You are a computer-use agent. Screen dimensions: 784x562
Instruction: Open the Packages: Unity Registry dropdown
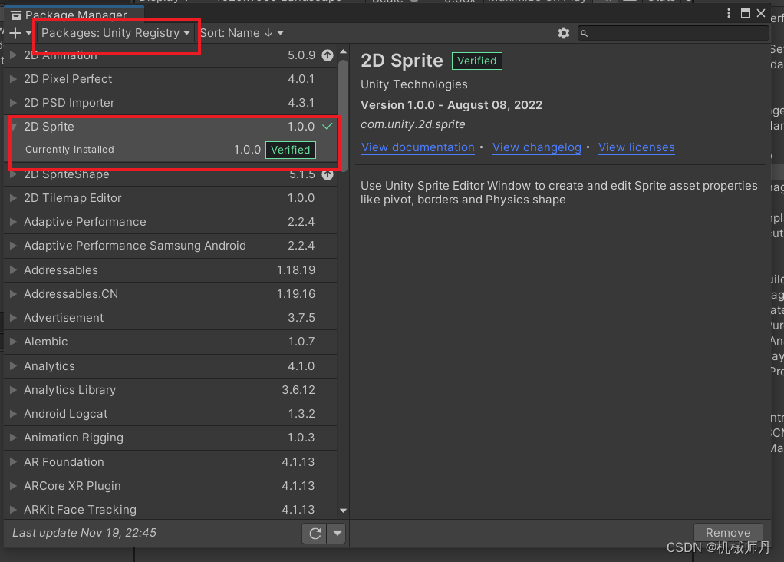[116, 33]
